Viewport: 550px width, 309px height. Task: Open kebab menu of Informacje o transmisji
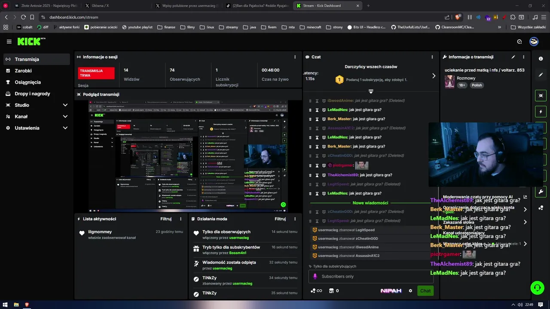click(523, 57)
